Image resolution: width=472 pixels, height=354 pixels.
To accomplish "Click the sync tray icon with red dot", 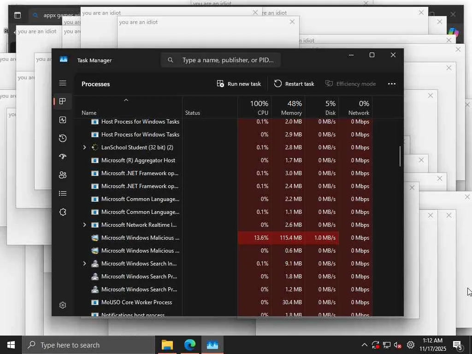I will (x=375, y=345).
